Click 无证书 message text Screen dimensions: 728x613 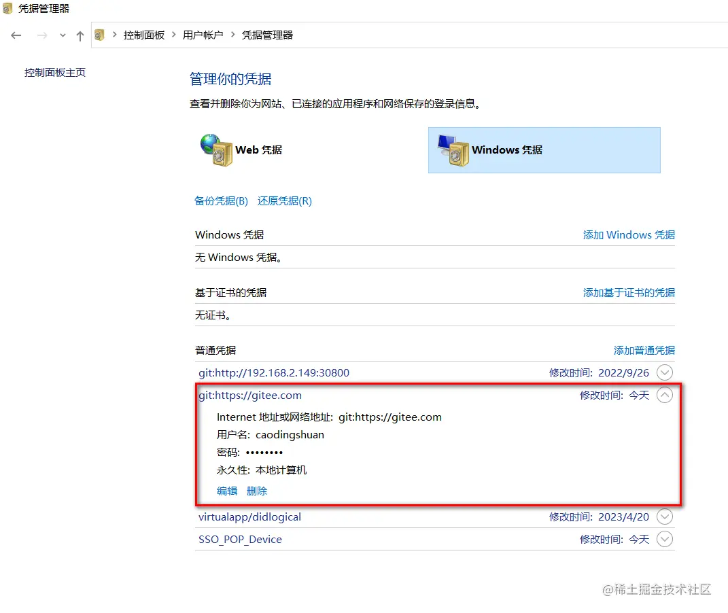213,315
